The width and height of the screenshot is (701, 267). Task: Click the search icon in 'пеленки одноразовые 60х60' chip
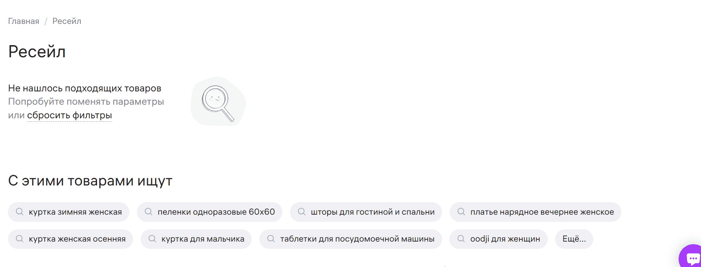click(x=149, y=212)
